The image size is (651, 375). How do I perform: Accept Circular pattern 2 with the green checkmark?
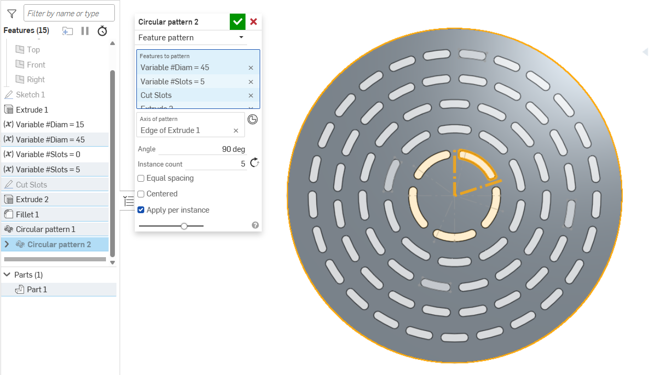point(238,21)
